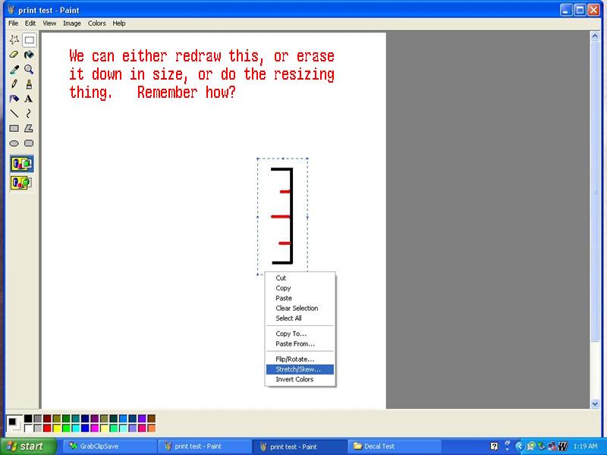The height and width of the screenshot is (455, 607).
Task: Click the red ruler drawing in selection
Action: pyautogui.click(x=282, y=216)
